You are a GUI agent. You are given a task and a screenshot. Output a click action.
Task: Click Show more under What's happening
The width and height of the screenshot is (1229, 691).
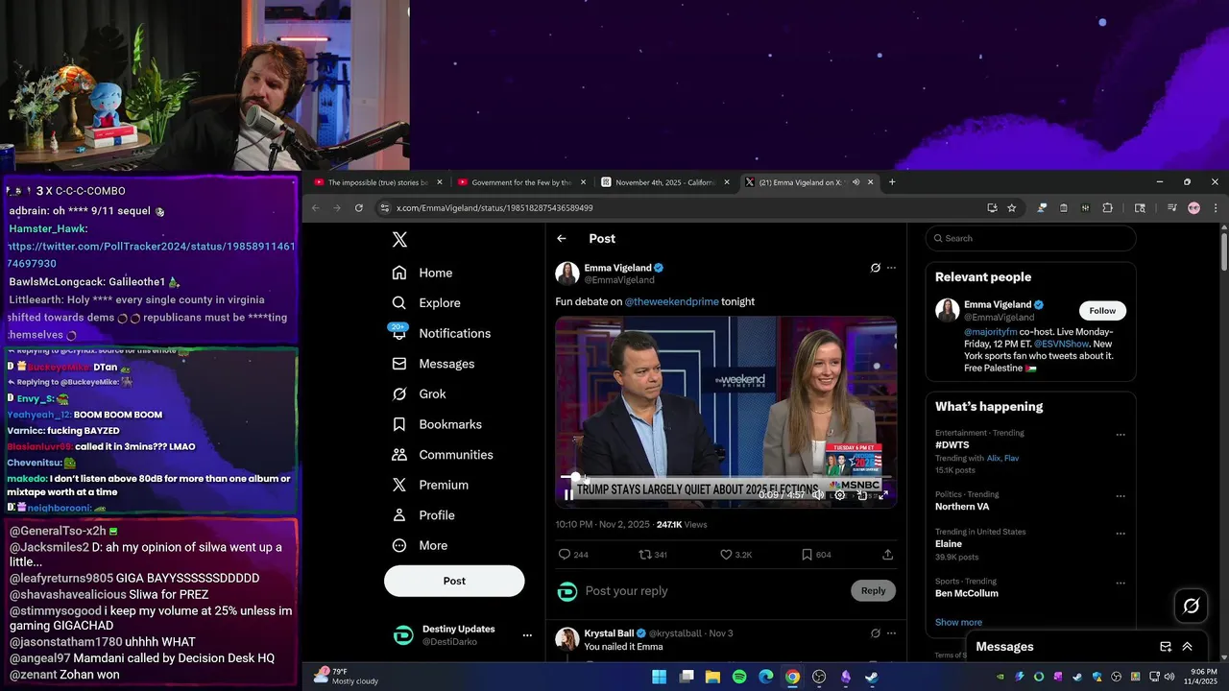pos(958,623)
